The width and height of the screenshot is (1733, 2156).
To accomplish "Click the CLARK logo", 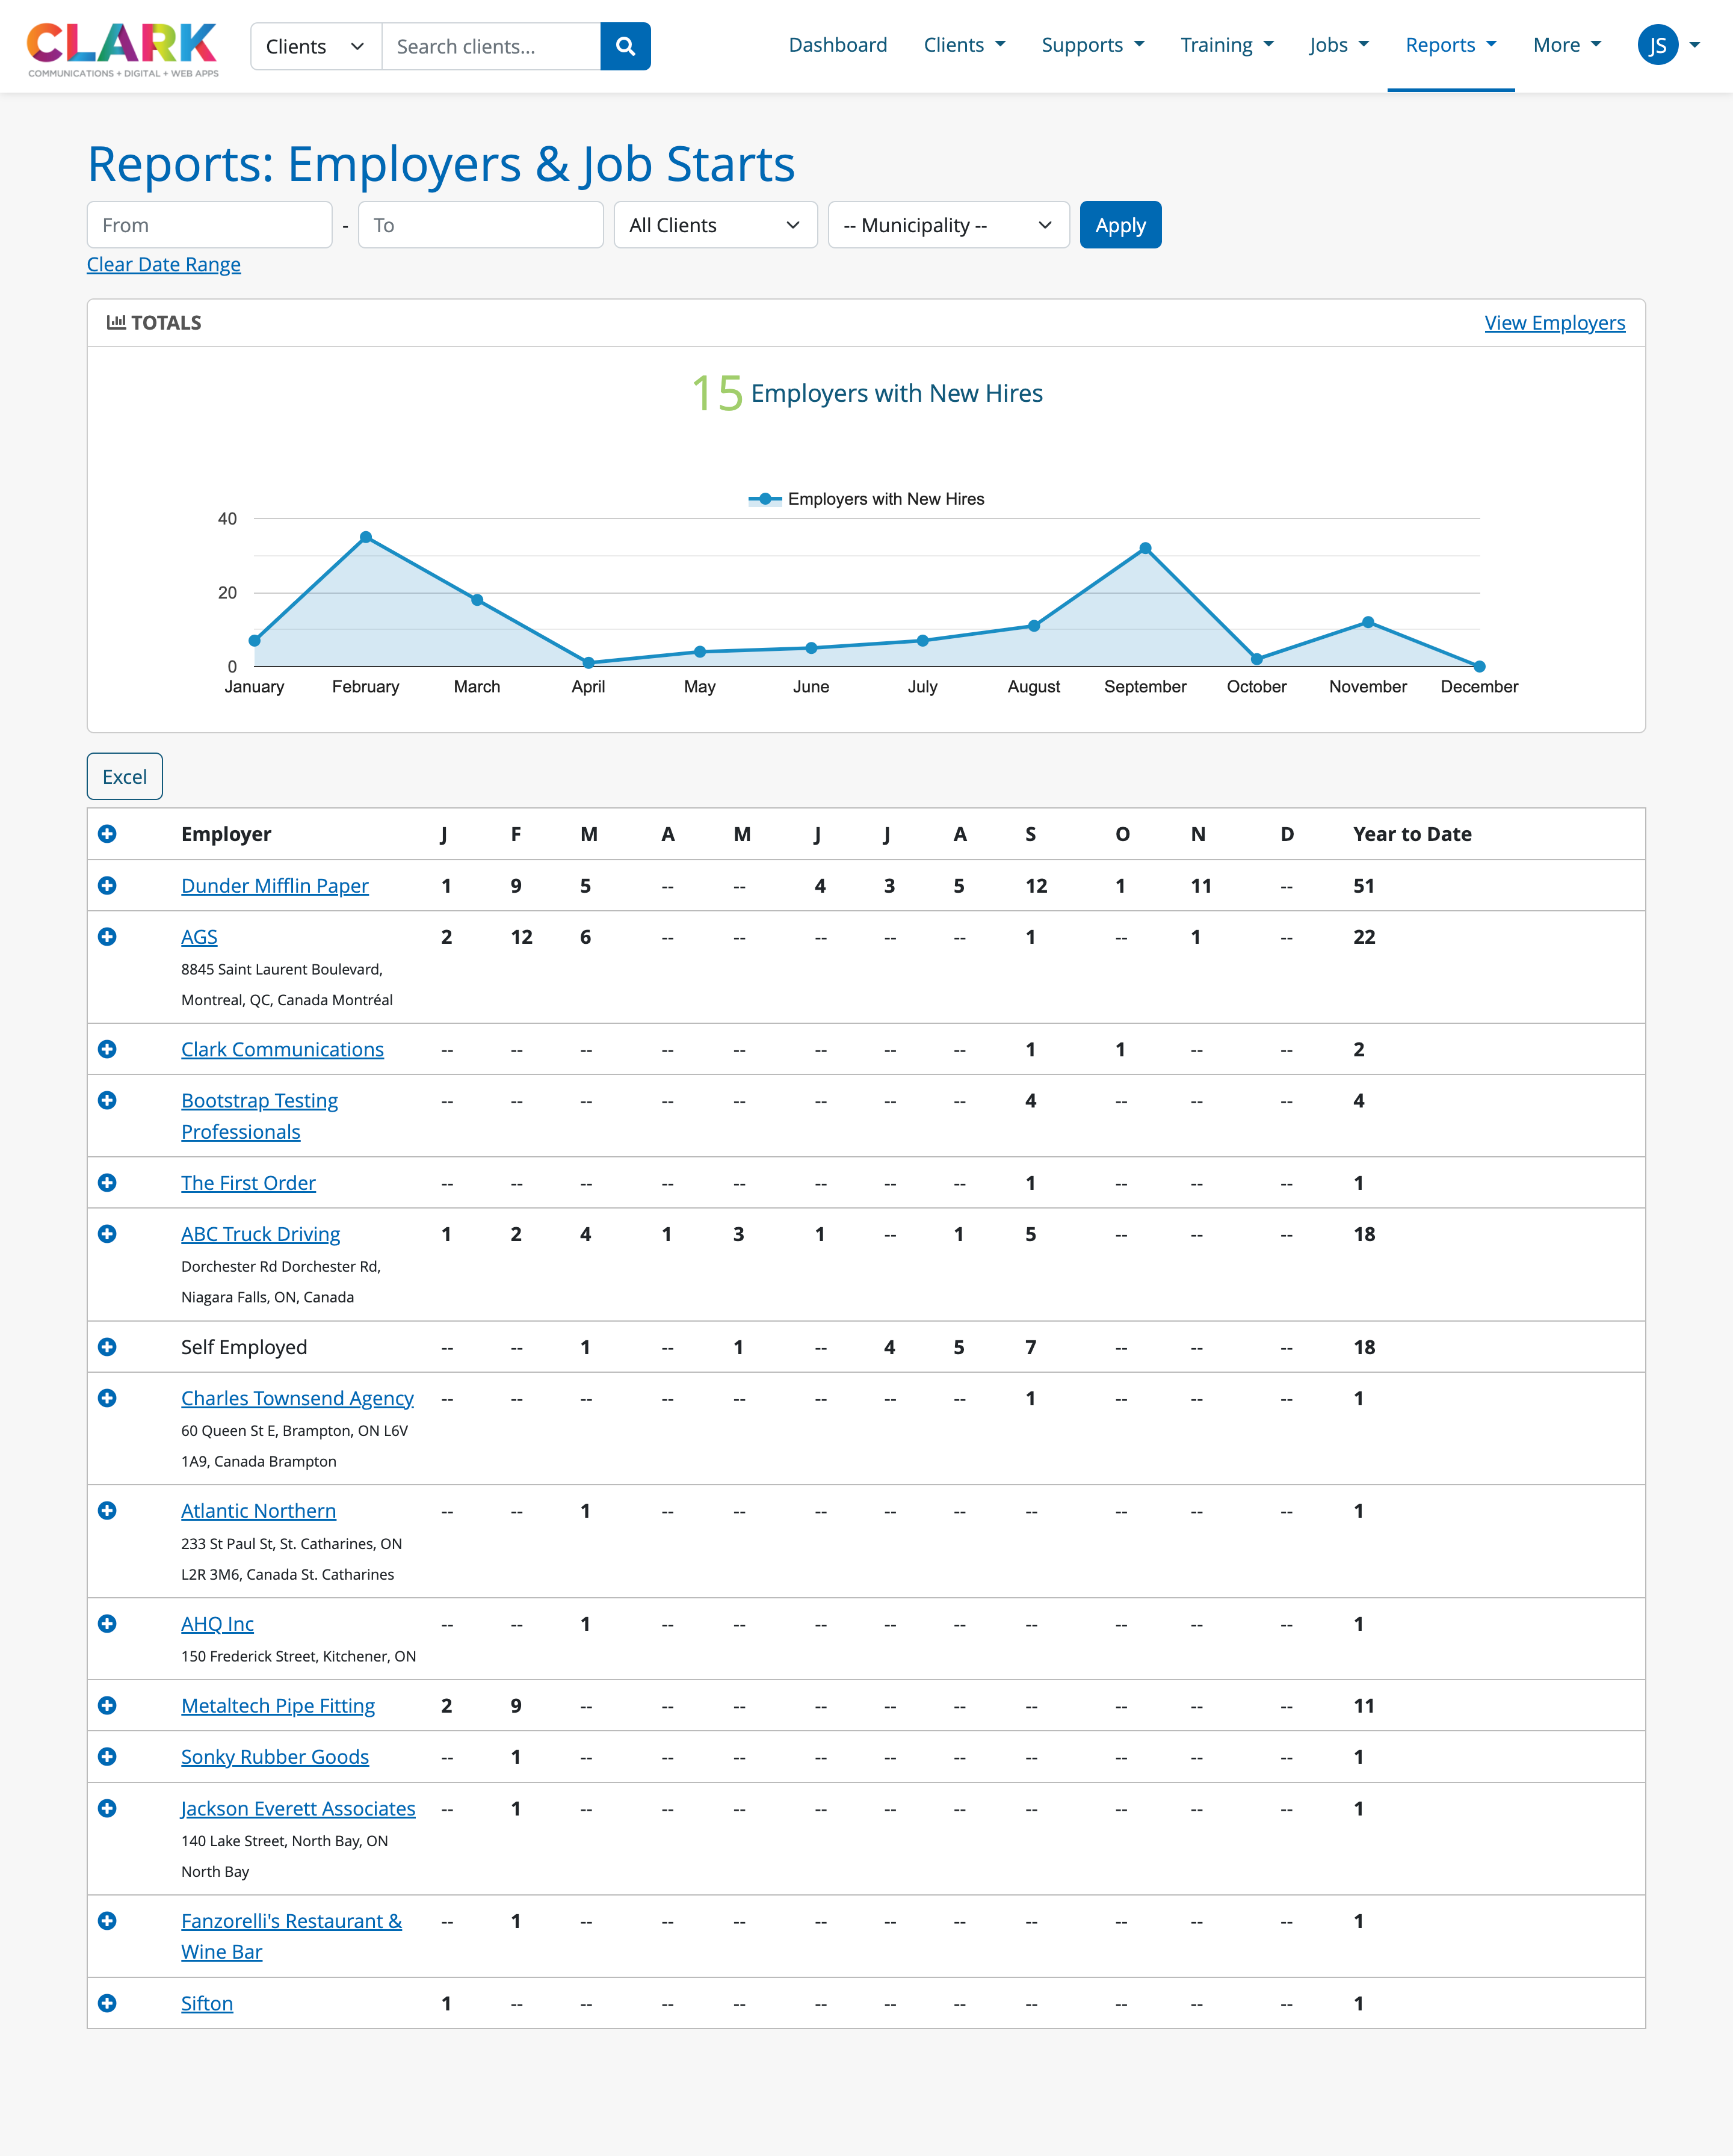I will click(122, 48).
